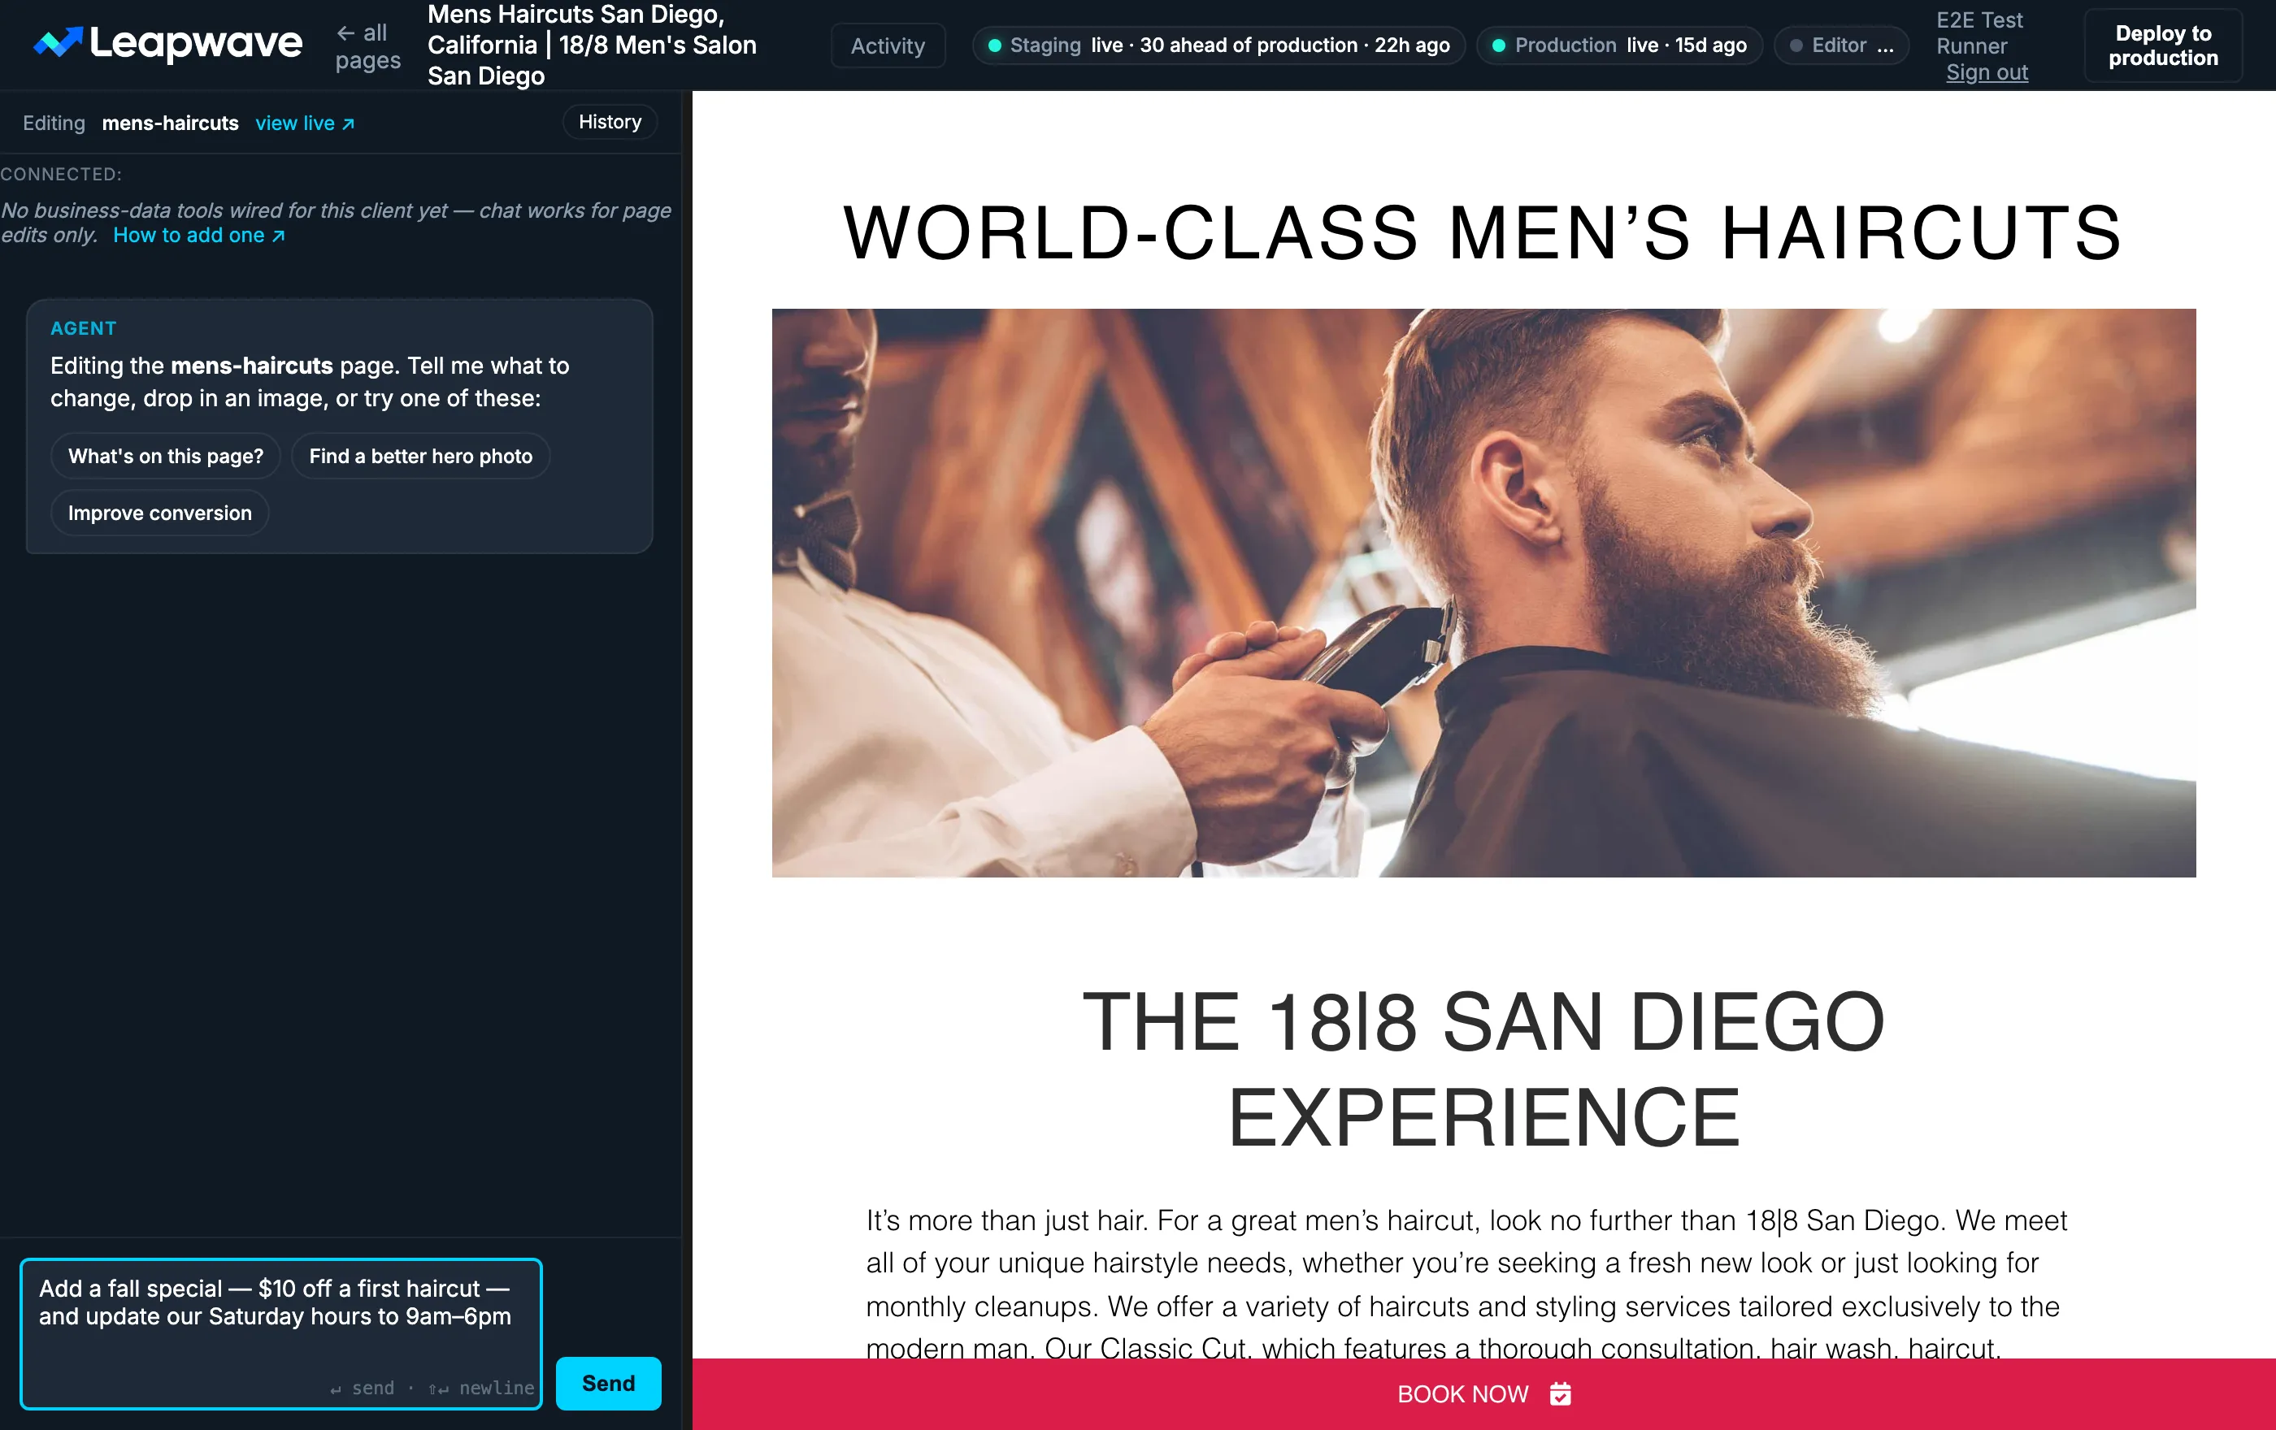Open the Editor status pill
Viewport: 2276px width, 1430px height.
click(1841, 45)
